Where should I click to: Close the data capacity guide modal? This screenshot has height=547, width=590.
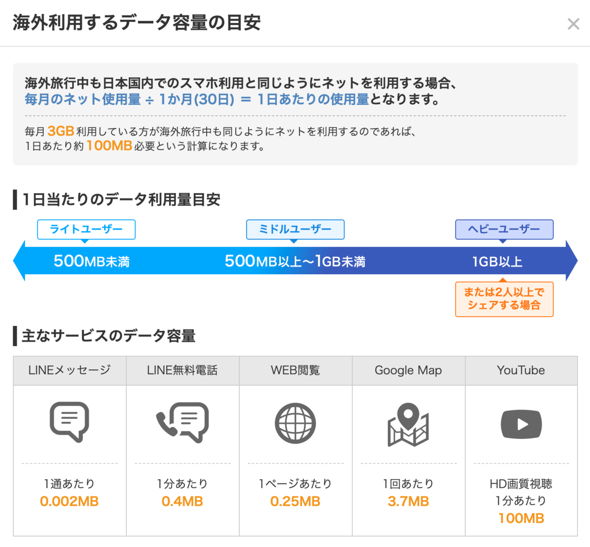tap(573, 24)
